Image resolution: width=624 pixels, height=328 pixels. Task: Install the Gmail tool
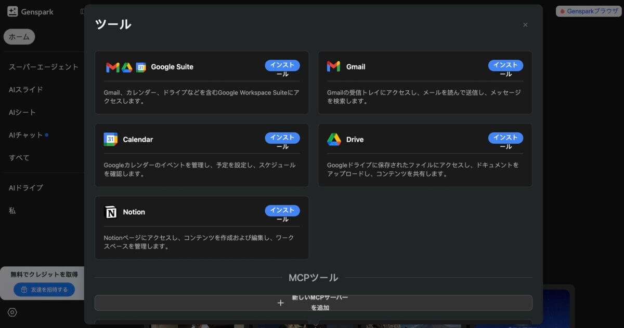click(505, 65)
